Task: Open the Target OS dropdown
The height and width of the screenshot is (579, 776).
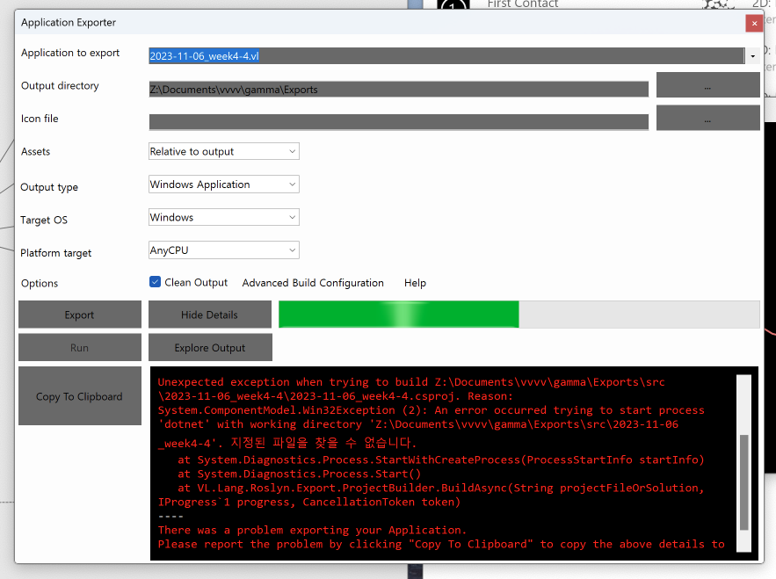Action: pos(224,217)
